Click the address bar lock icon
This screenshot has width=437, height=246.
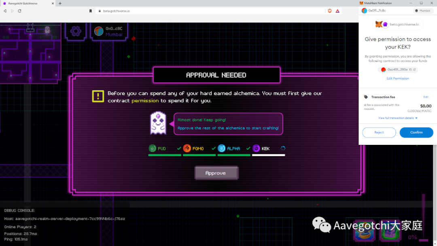click(100, 11)
